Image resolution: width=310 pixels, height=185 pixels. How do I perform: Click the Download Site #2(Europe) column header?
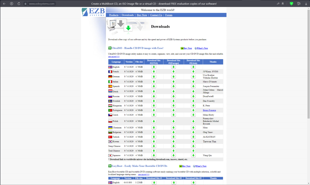(x=173, y=62)
